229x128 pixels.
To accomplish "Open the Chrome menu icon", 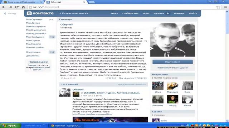I will 225,7.
